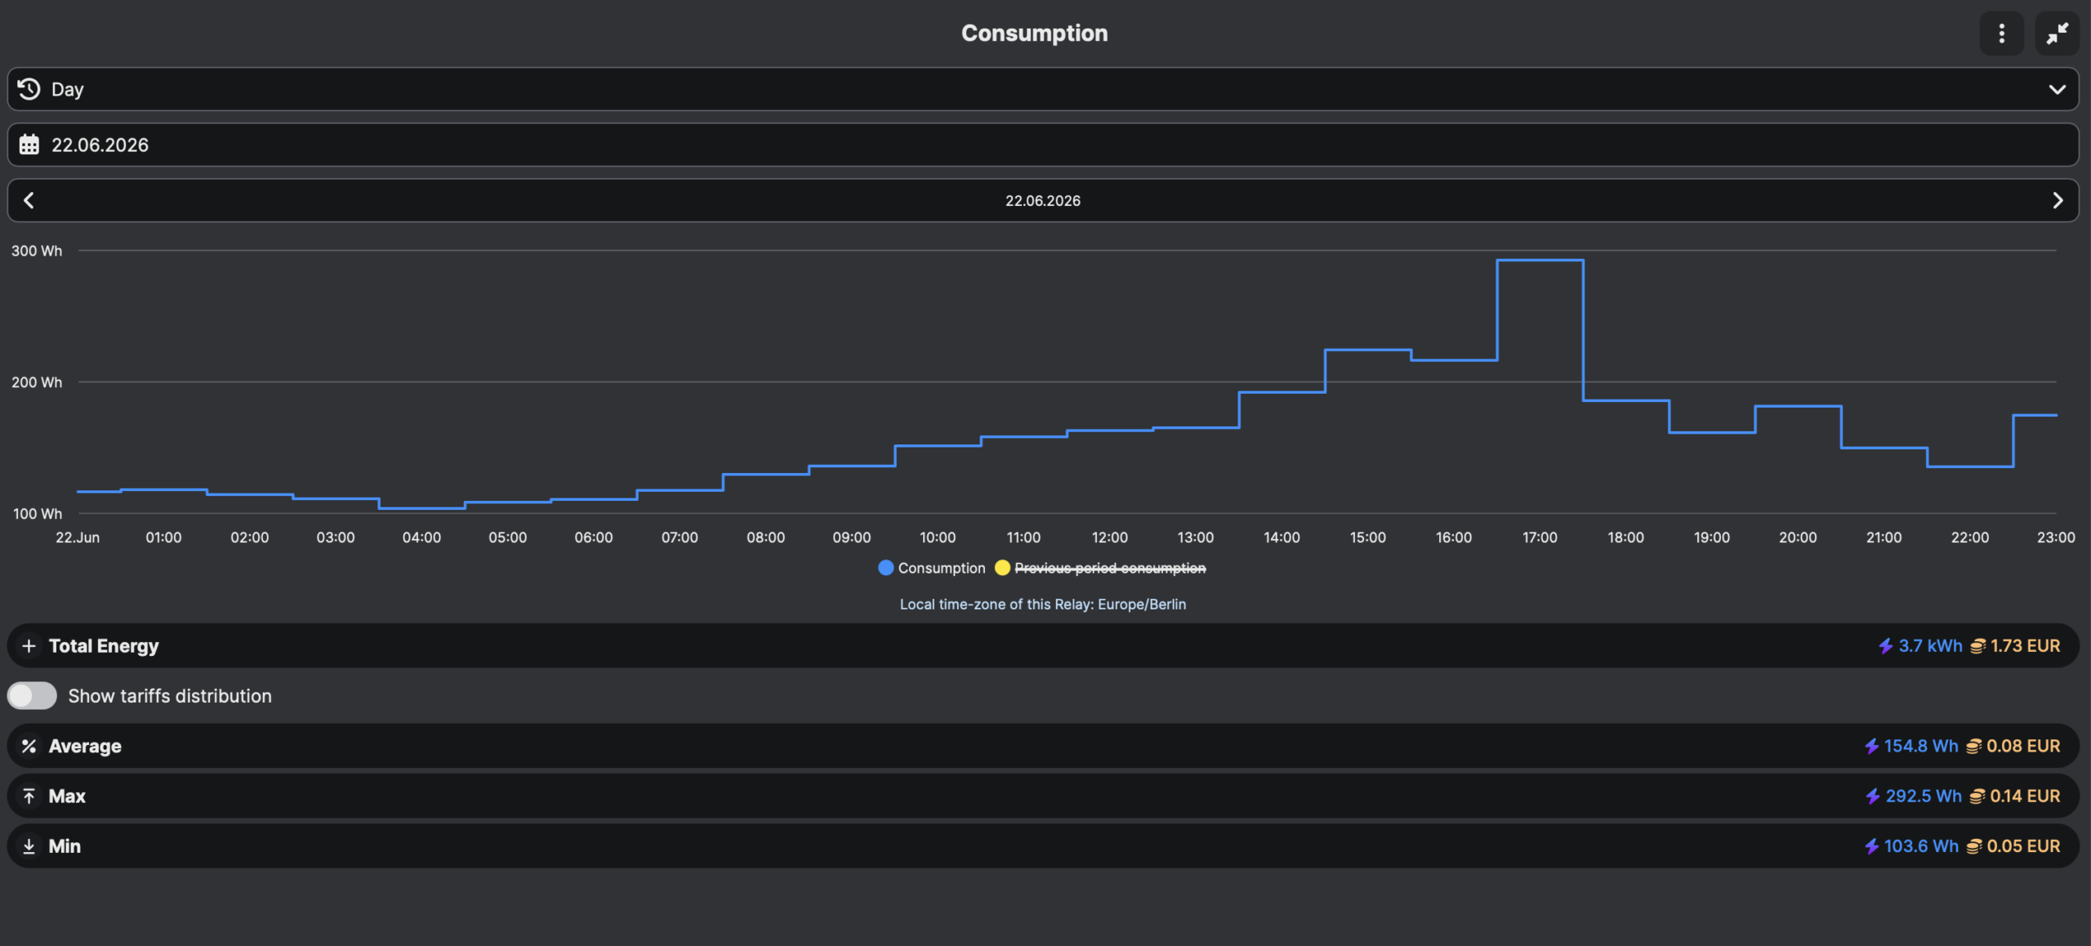
Task: Click the 22.06.2026 date input field
Action: pos(1043,145)
